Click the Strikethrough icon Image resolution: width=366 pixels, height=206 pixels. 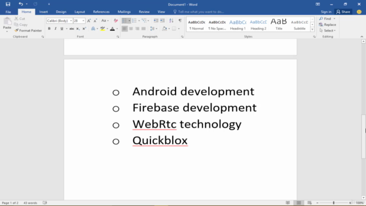click(71, 29)
